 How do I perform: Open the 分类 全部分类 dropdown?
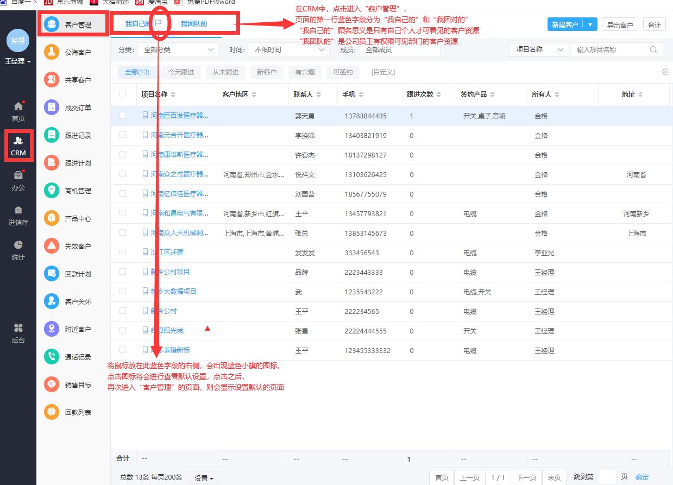point(178,49)
